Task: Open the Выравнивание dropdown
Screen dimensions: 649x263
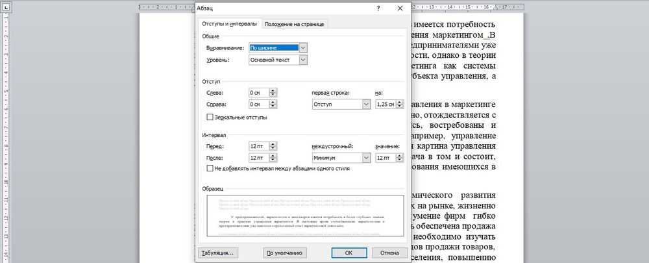Action: click(x=303, y=47)
